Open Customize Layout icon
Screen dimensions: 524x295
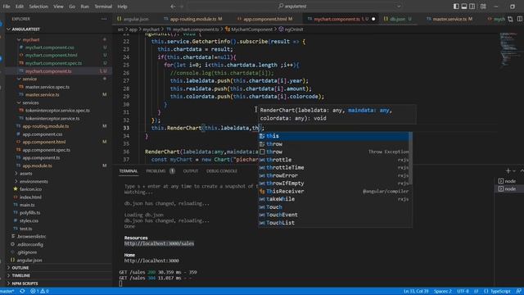pos(483,7)
